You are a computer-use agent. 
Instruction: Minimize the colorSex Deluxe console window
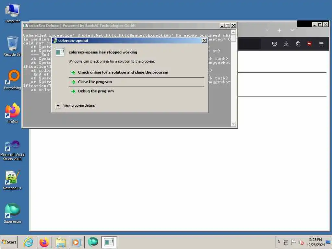pos(222,26)
